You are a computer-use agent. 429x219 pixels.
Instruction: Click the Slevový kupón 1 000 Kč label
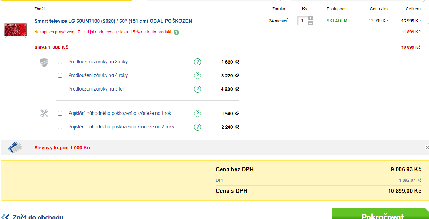62,148
